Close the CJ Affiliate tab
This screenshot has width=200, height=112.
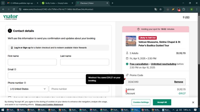37,3
